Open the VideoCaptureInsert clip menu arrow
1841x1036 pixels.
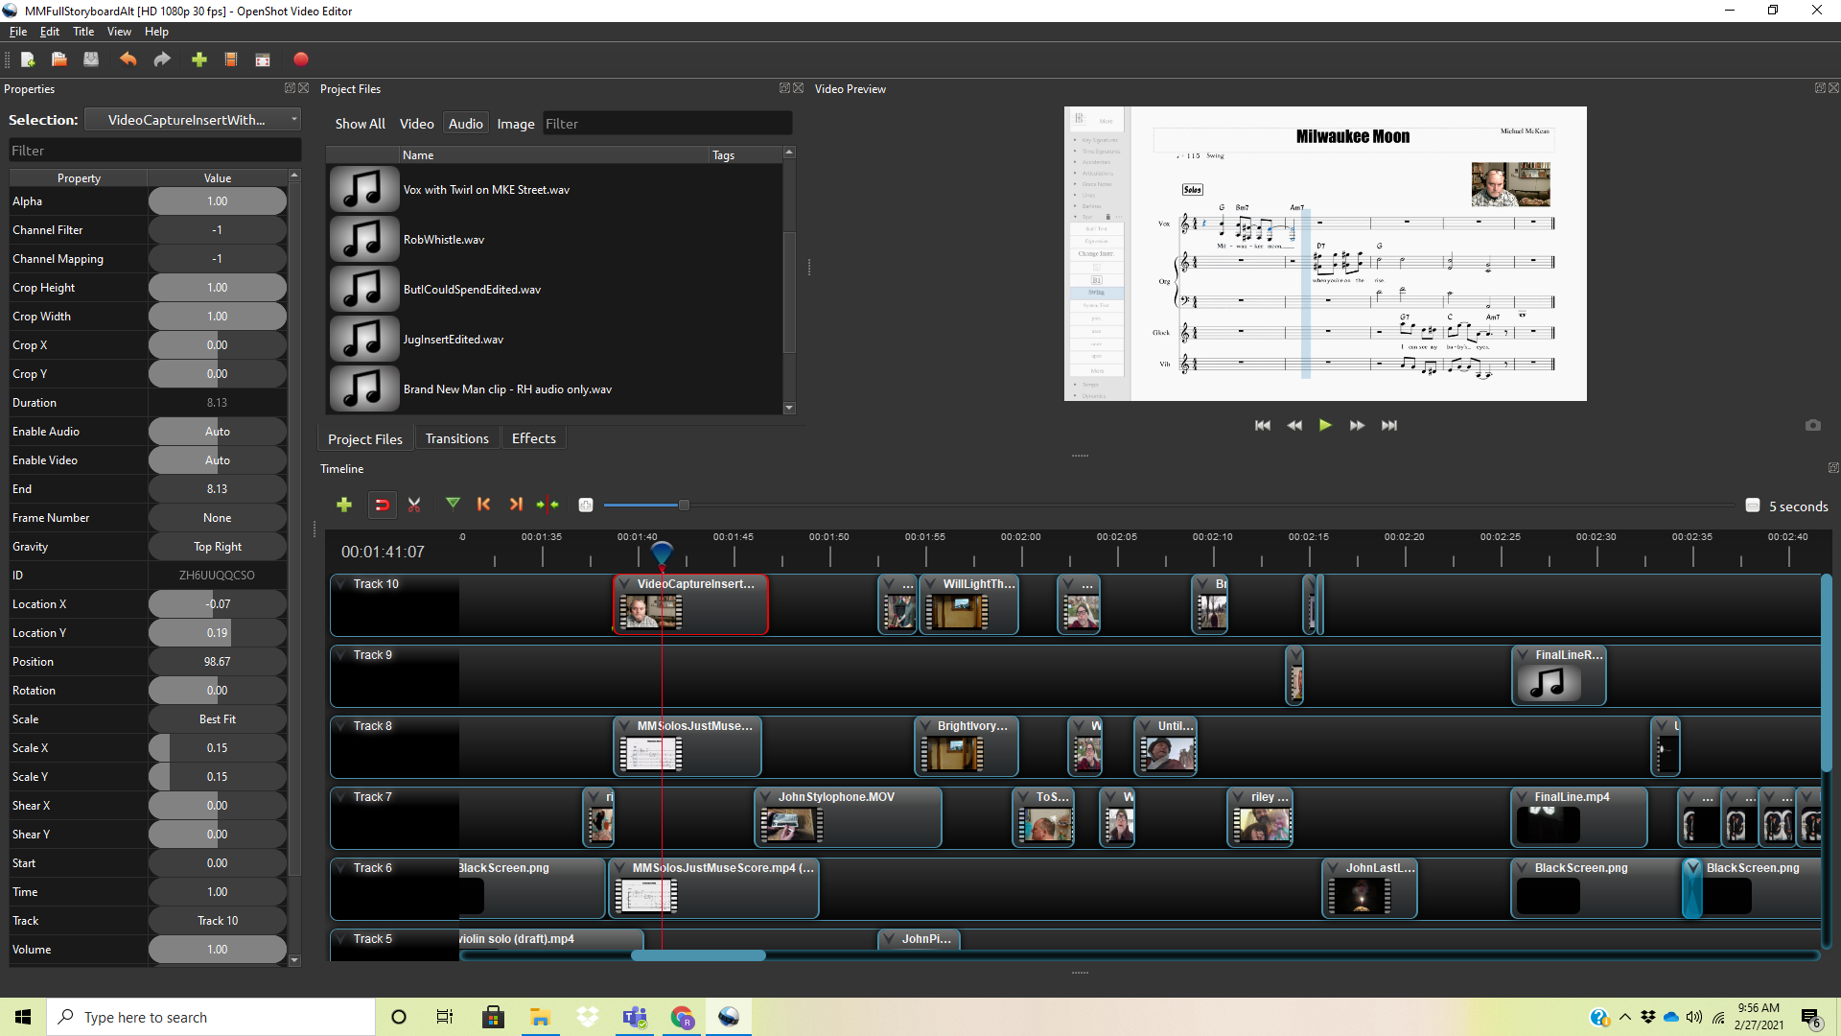pyautogui.click(x=626, y=584)
